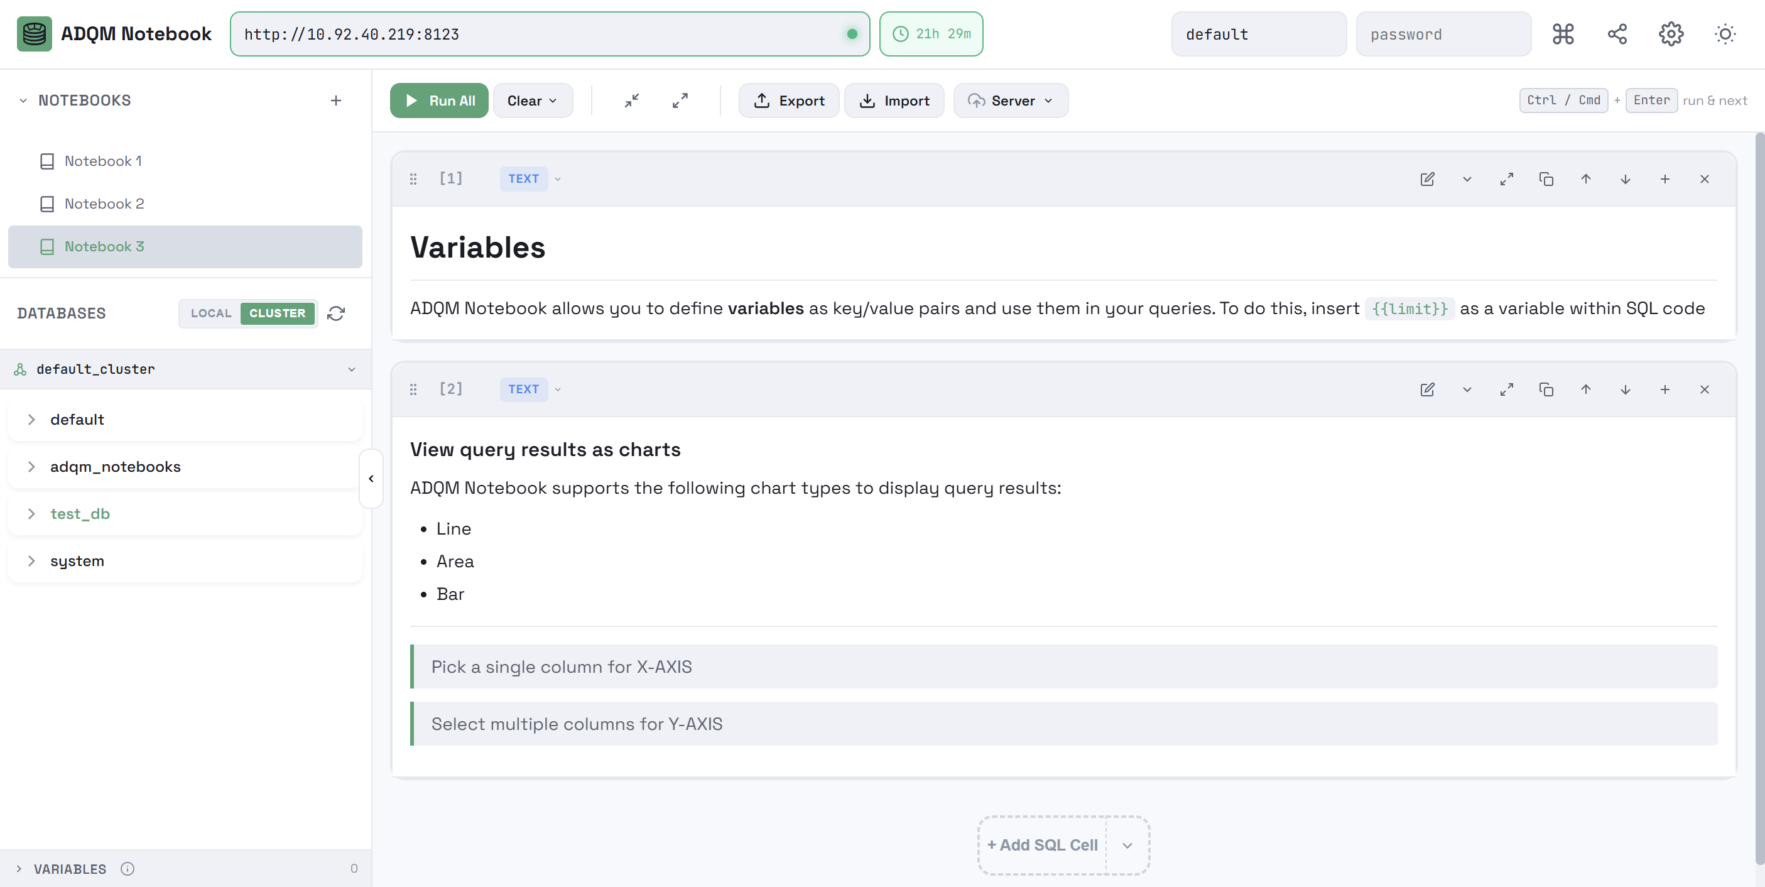This screenshot has width=1765, height=887.
Task: Click the password input field
Action: tap(1443, 35)
